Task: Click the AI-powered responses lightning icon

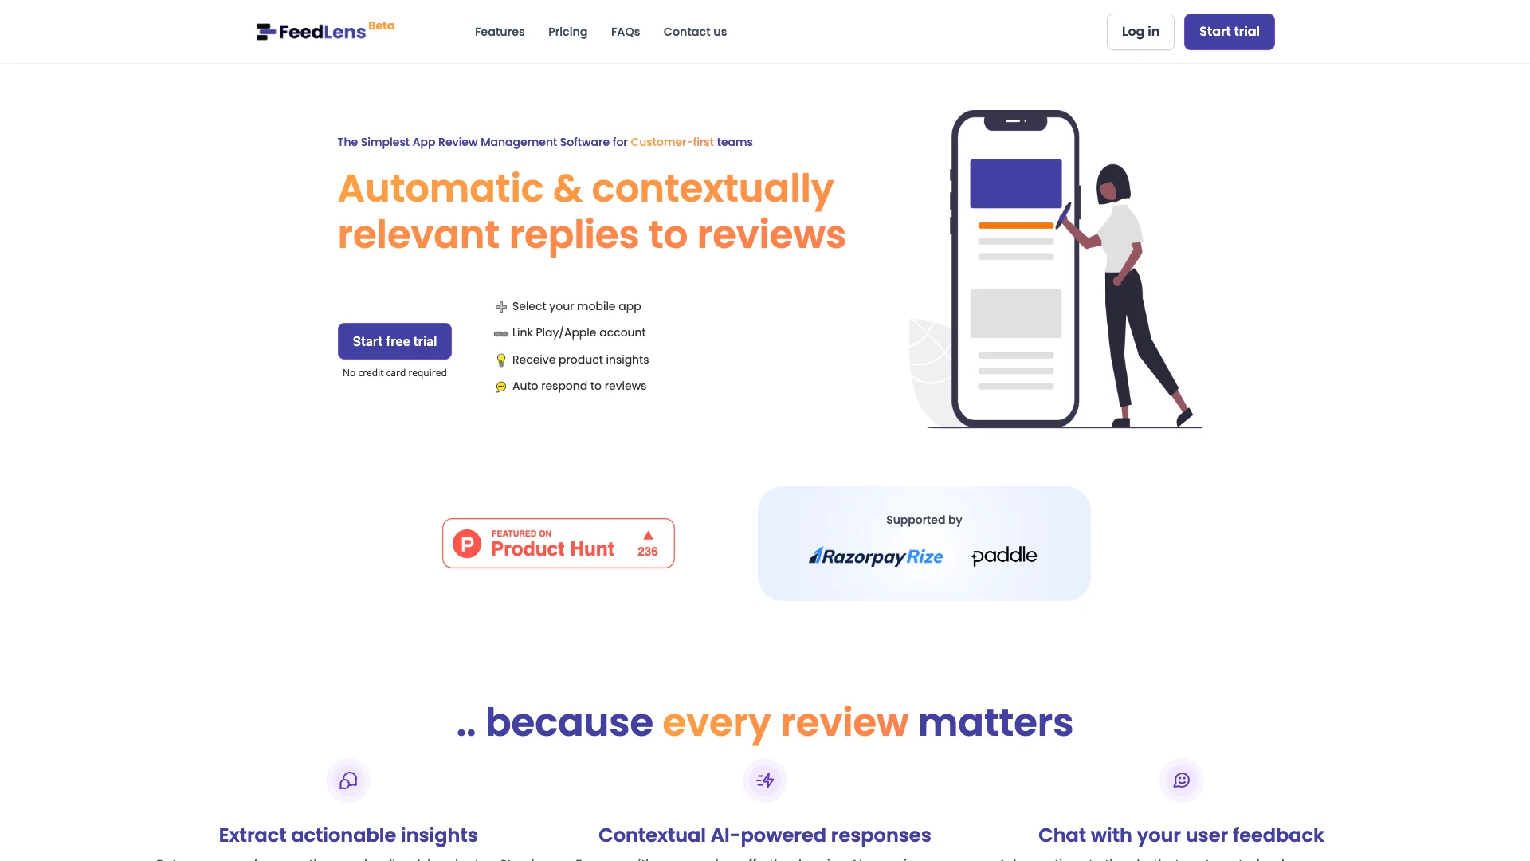Action: coord(764,780)
